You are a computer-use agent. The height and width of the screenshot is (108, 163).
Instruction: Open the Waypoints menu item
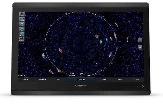point(42,79)
